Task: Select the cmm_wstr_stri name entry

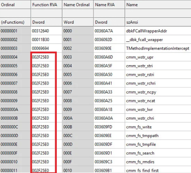Action: tap(158, 66)
